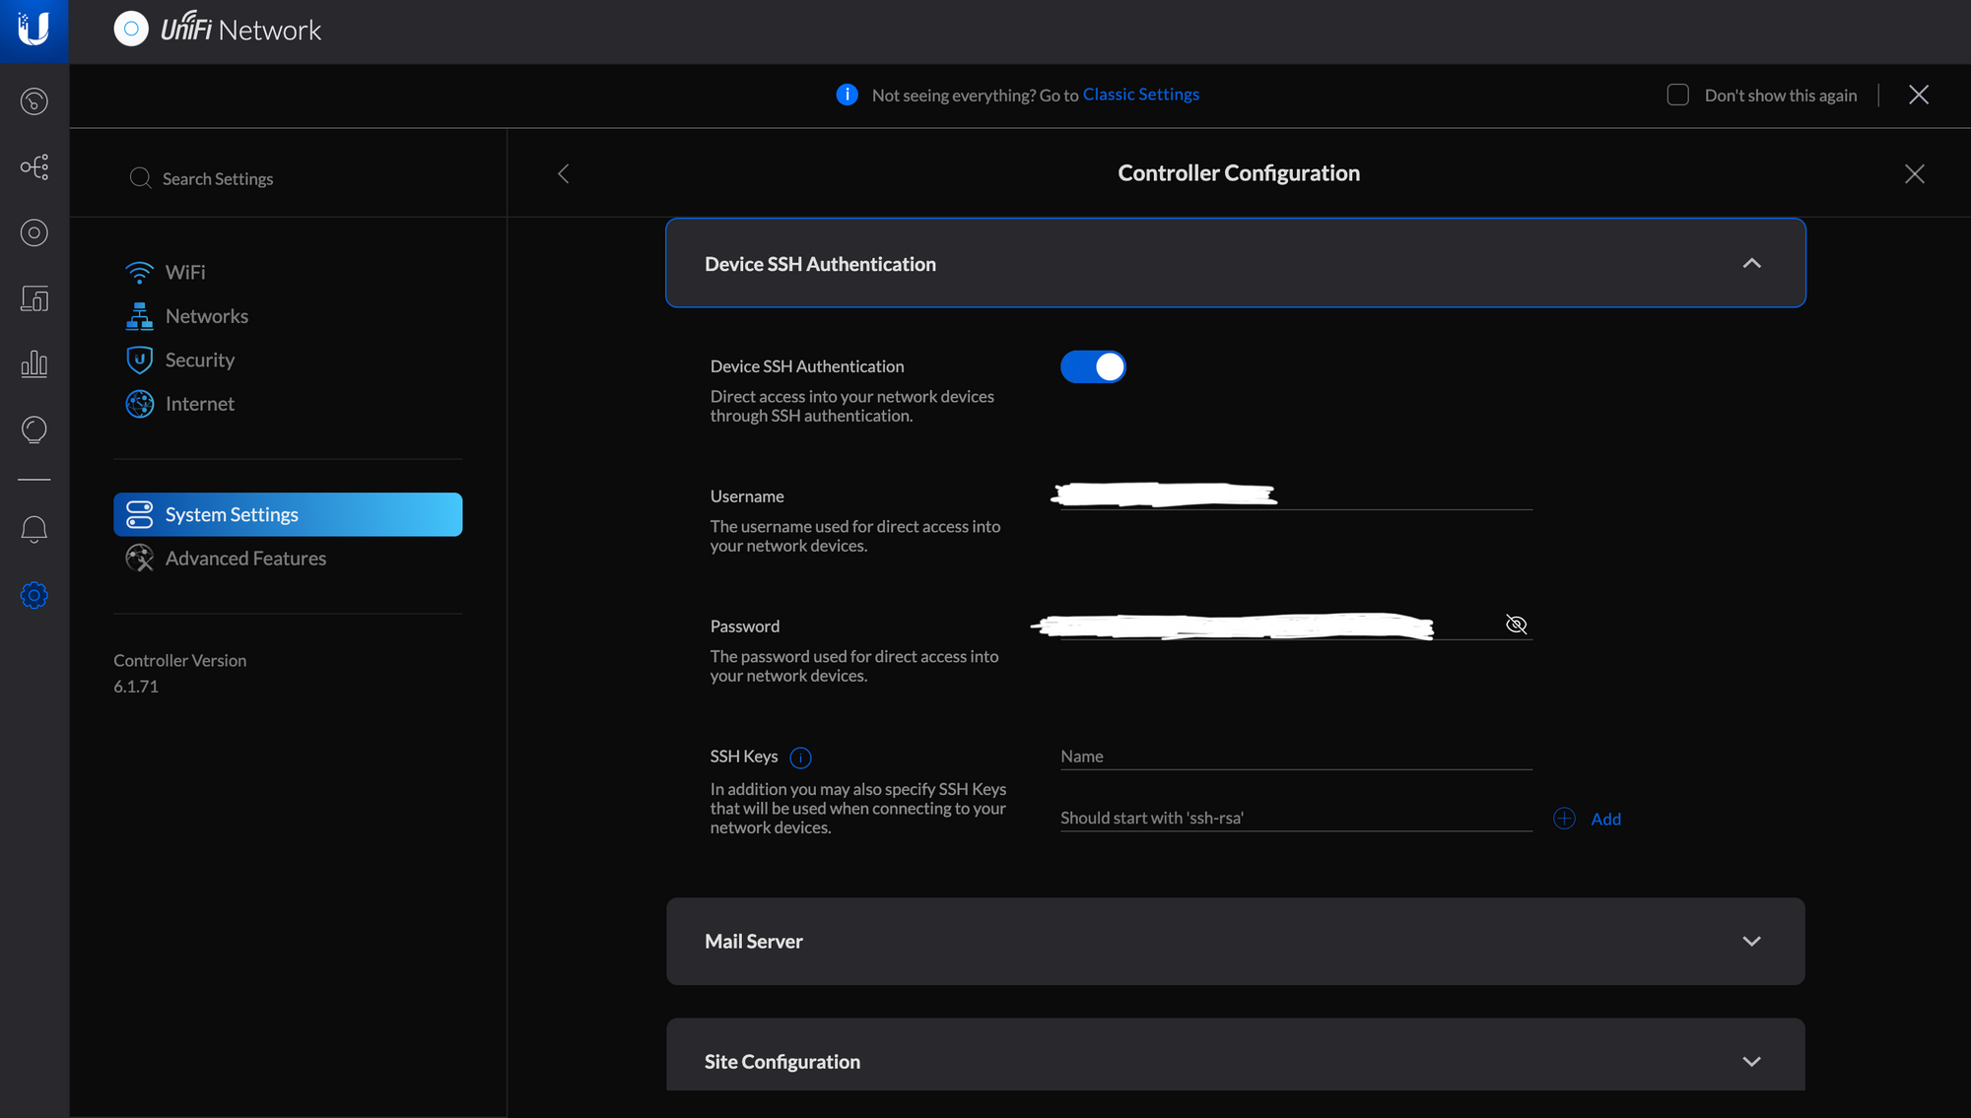The image size is (1971, 1118).
Task: Collapse the Device SSH Authentication section
Action: click(x=1751, y=263)
